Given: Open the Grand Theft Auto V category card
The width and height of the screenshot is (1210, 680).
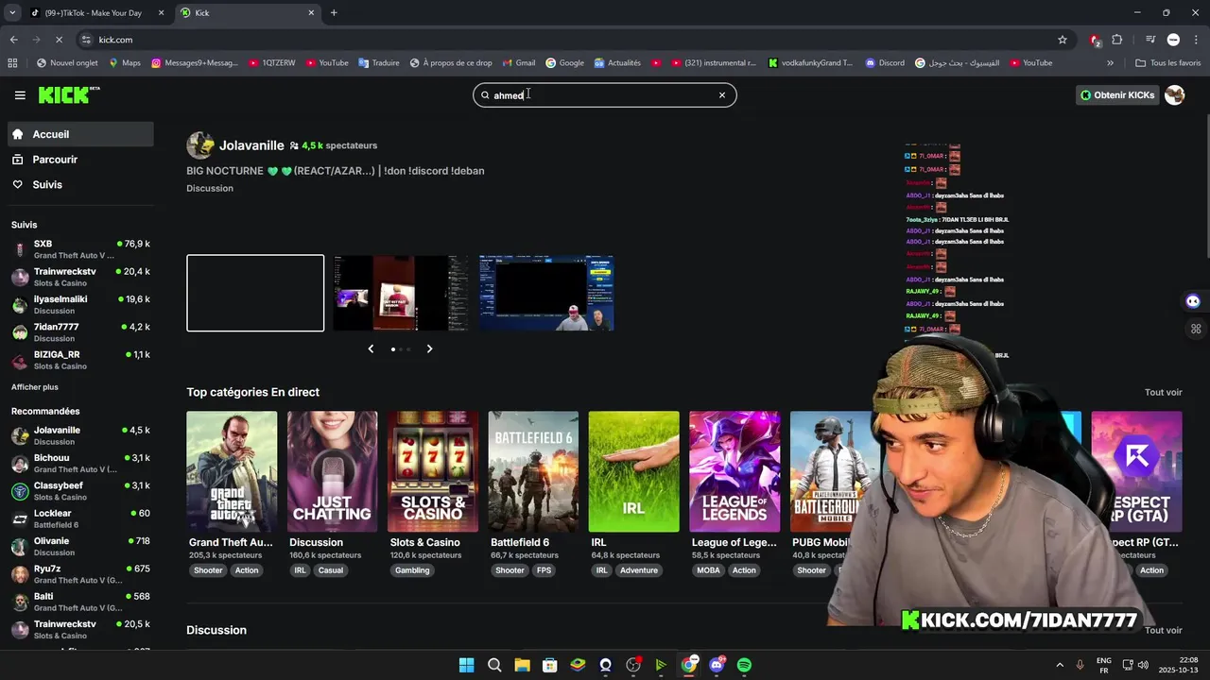Looking at the screenshot, I should point(232,471).
